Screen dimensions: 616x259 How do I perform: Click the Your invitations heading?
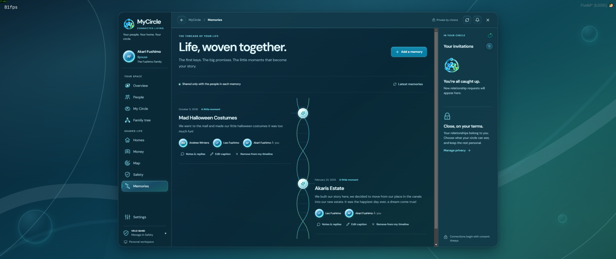click(458, 46)
